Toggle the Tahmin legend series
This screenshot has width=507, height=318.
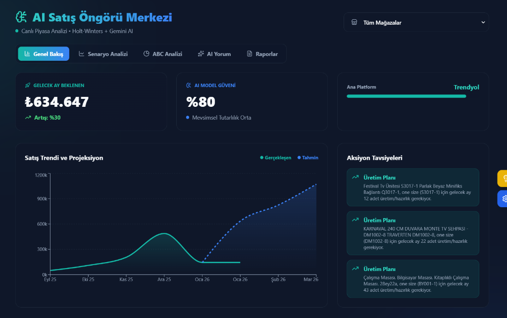click(307, 158)
